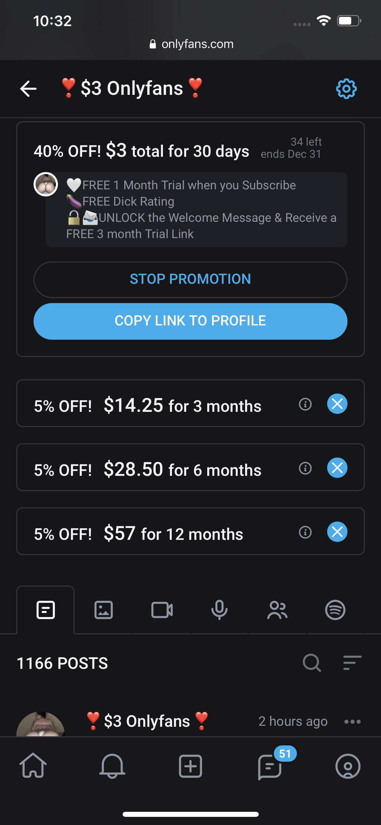Create a new post using the plus icon
This screenshot has width=381, height=825.
point(190,768)
